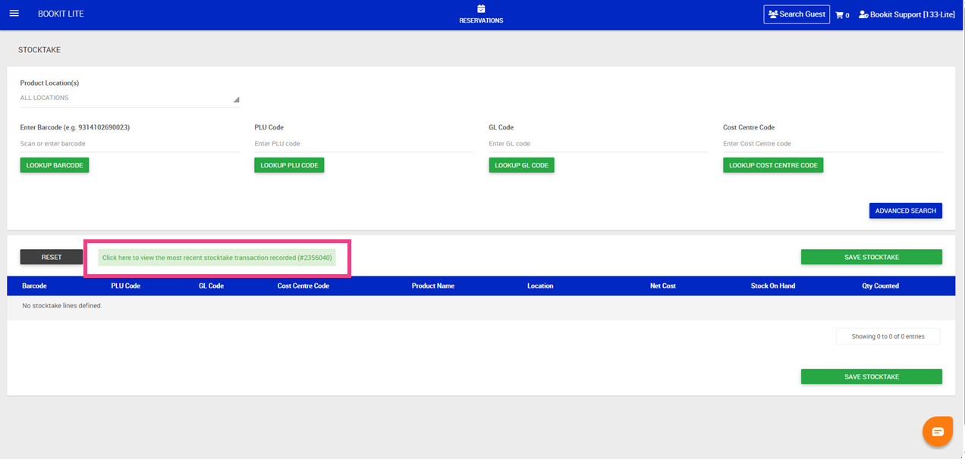Sort by Stock On Hand column header
The height and width of the screenshot is (459, 965).
pyautogui.click(x=773, y=286)
